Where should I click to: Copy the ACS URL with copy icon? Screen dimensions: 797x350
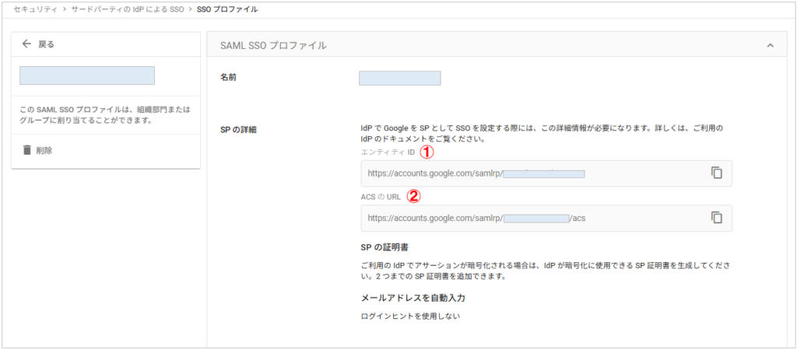717,218
